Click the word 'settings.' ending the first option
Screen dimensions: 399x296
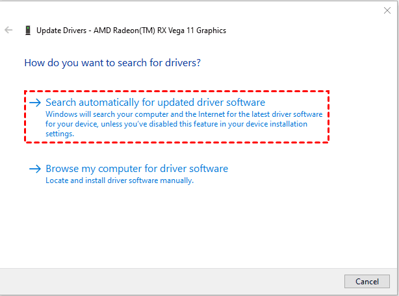click(x=60, y=134)
